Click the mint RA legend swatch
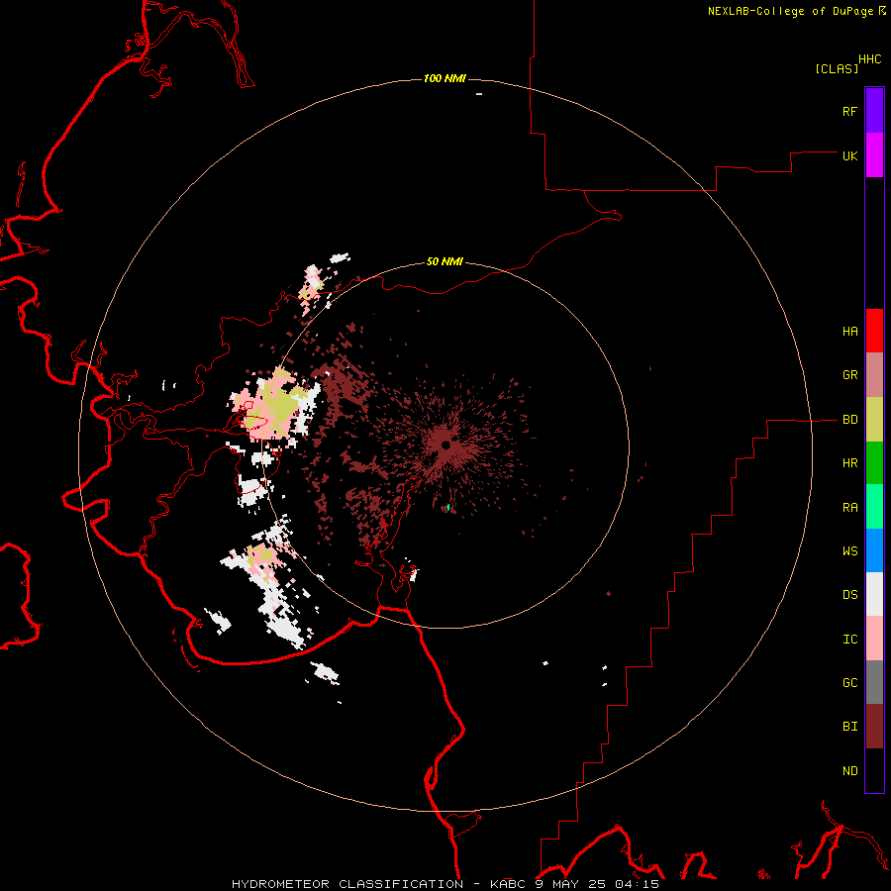Image resolution: width=891 pixels, height=891 pixels. [874, 507]
